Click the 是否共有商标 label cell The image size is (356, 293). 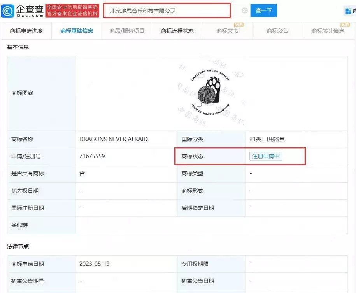click(41, 173)
